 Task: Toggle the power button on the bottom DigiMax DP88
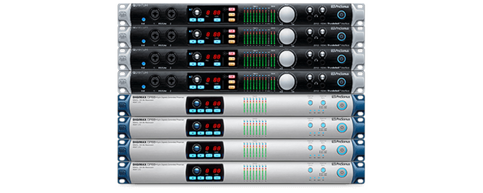tap(341, 172)
